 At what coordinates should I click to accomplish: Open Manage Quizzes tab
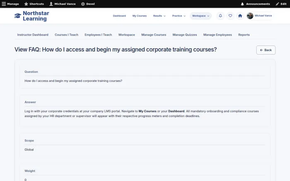185,35
